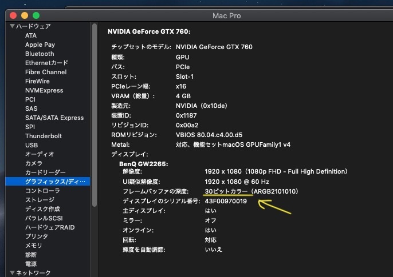
Task: Click the 4 GB VRAM value
Action: [183, 96]
